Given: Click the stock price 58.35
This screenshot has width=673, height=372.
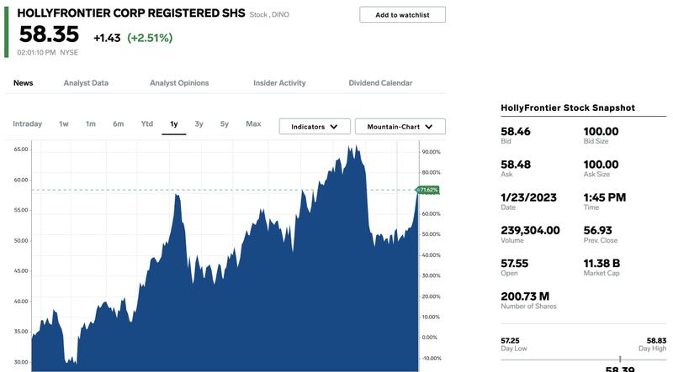Looking at the screenshot, I should 49,34.
